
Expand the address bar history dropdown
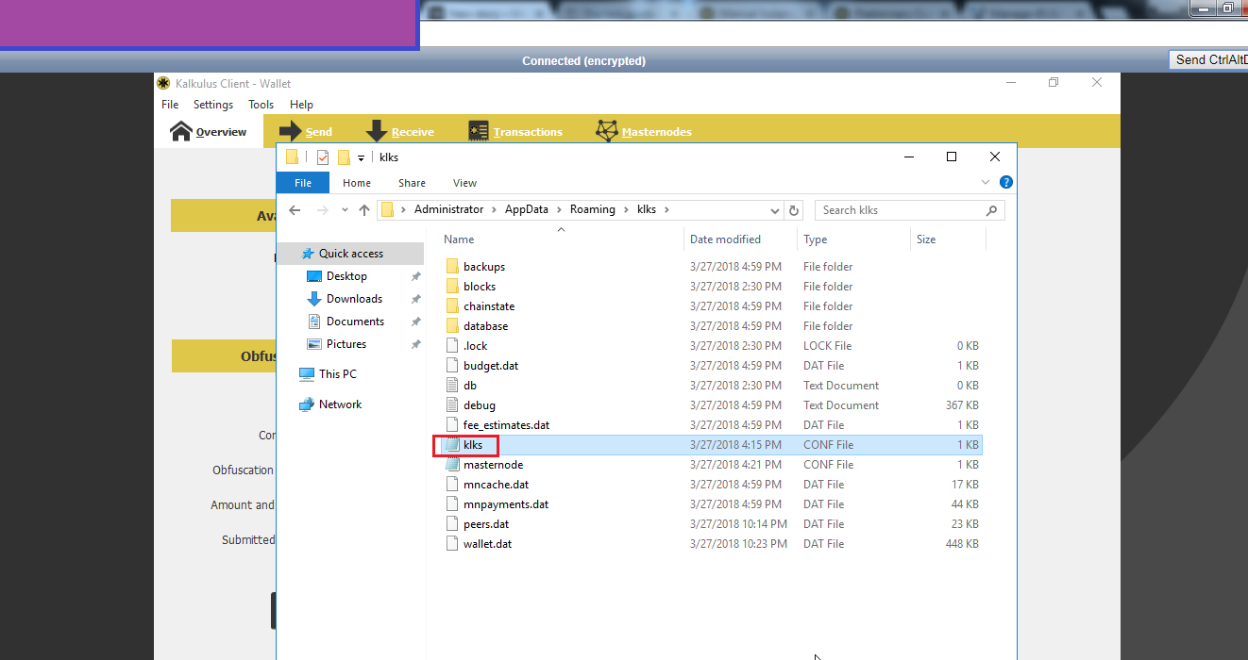(775, 210)
